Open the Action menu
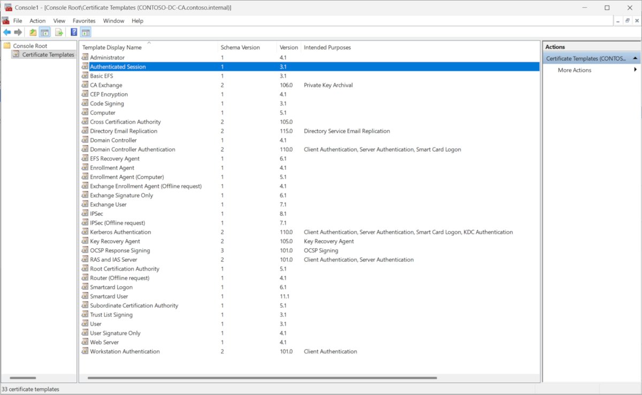The image size is (642, 395). coord(37,21)
